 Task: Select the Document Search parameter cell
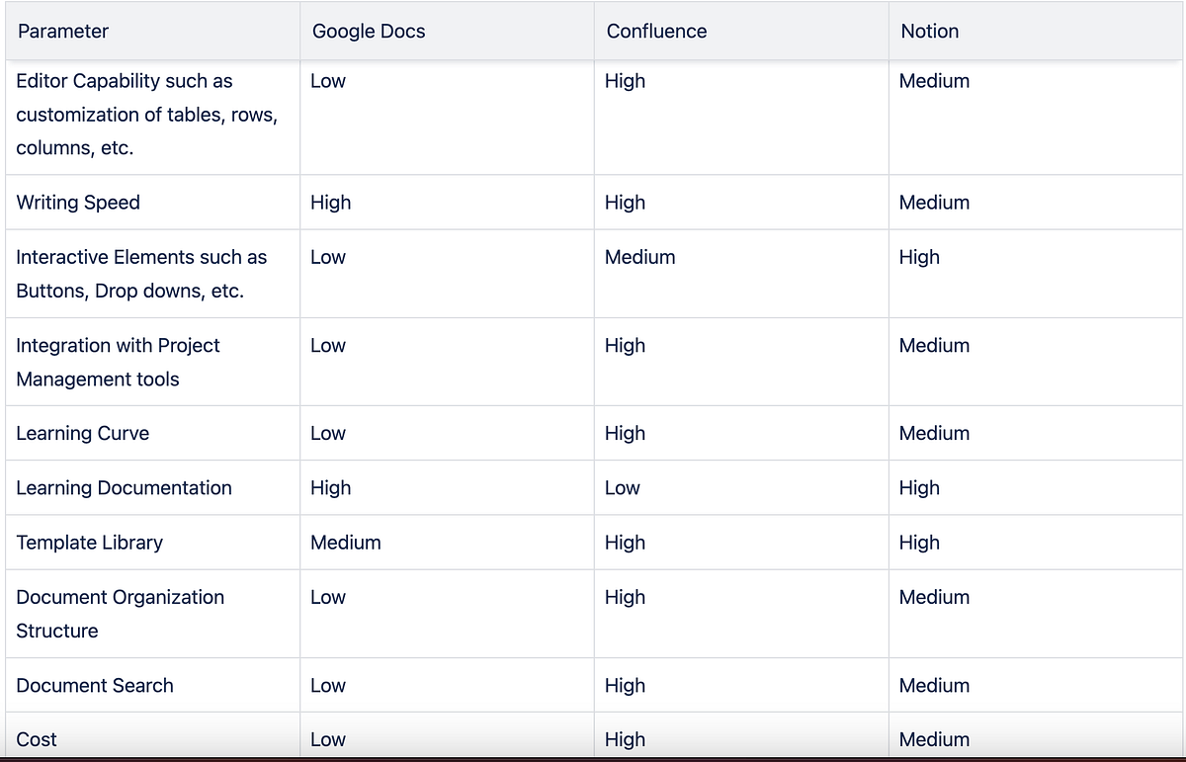(95, 686)
